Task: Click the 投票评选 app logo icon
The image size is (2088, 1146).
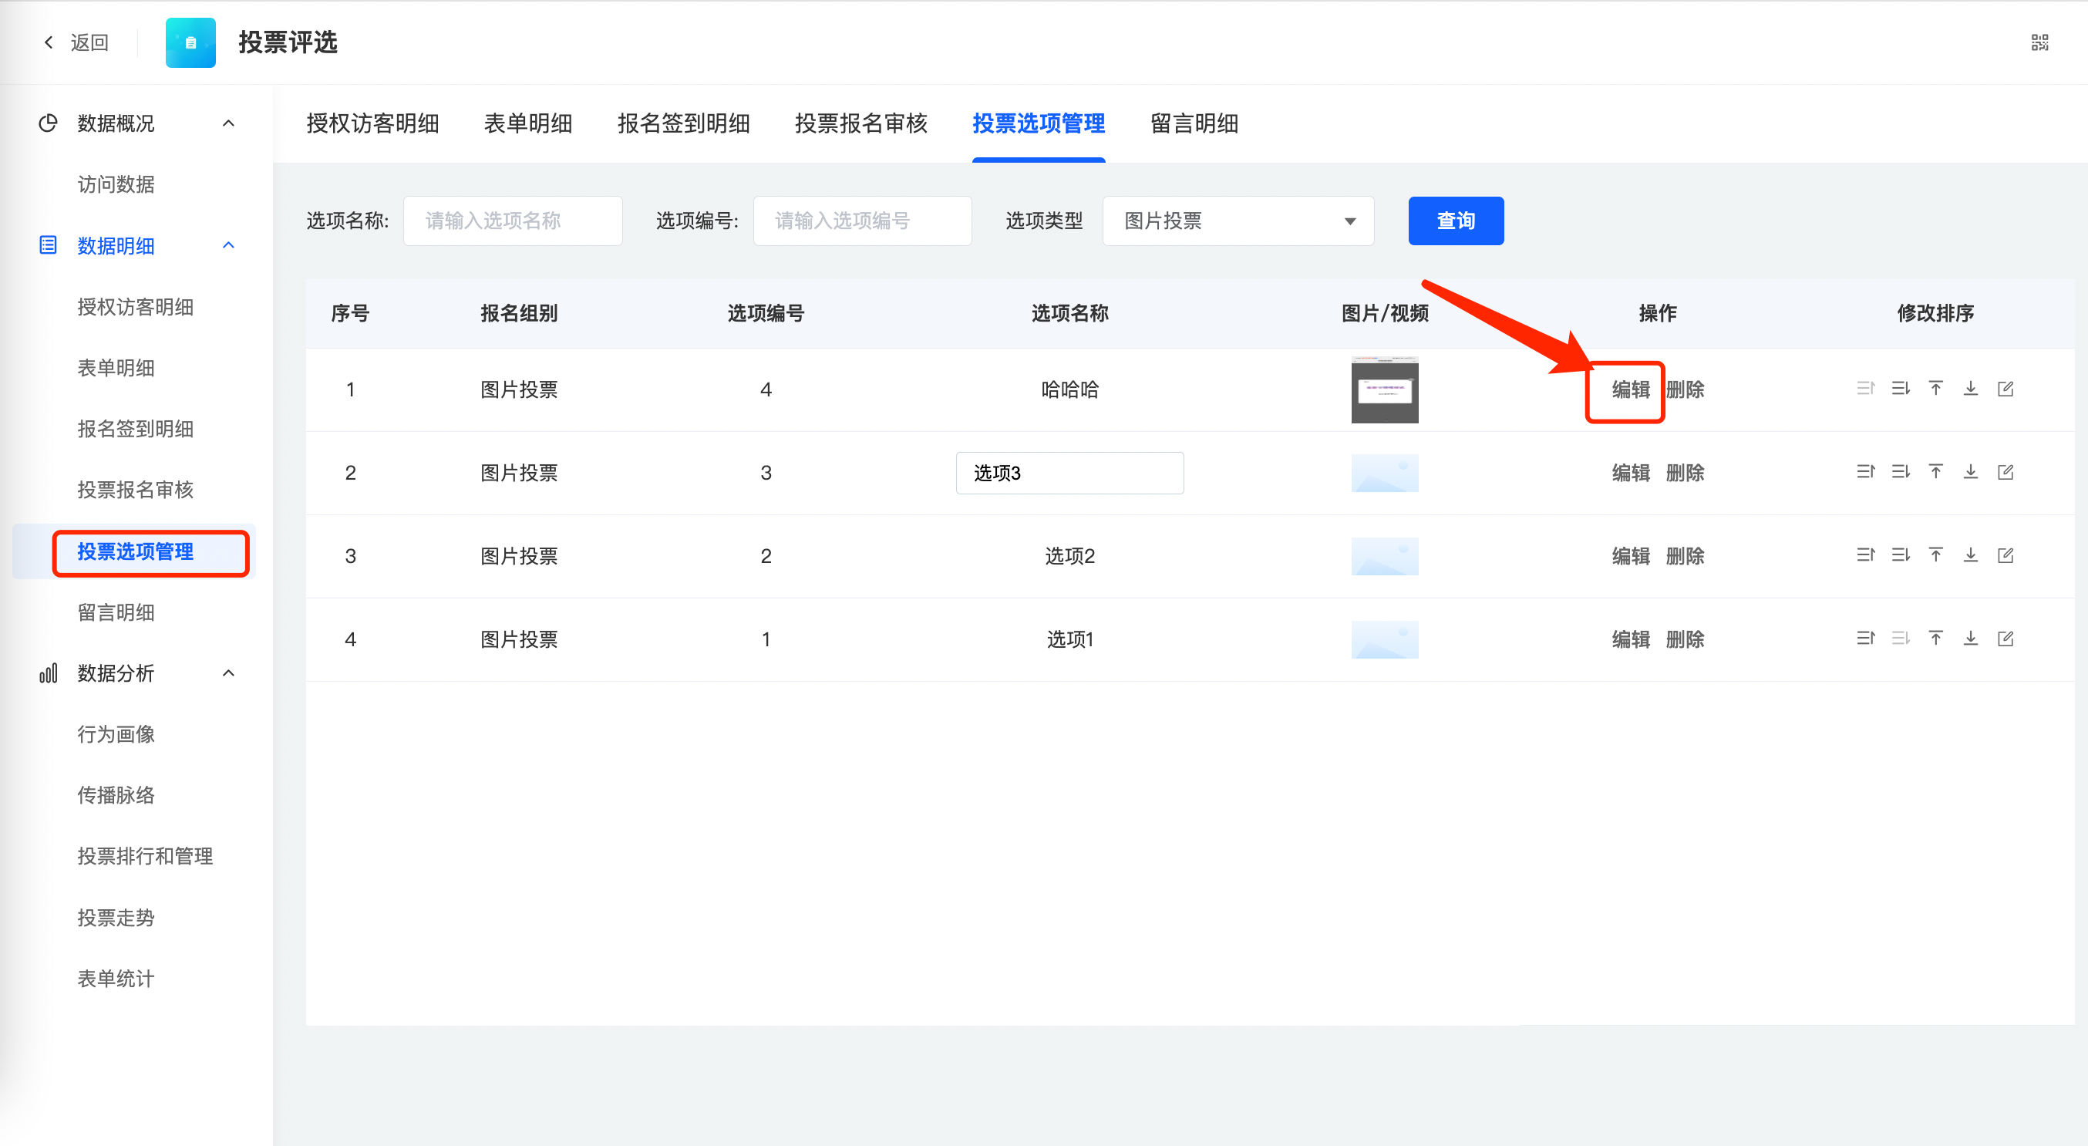Action: coord(190,43)
